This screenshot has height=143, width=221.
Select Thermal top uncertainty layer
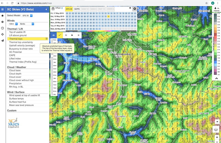click(x=21, y=42)
